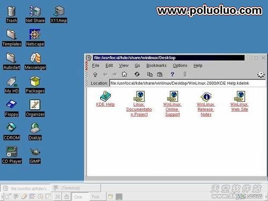Open the Help menu

tap(198, 65)
